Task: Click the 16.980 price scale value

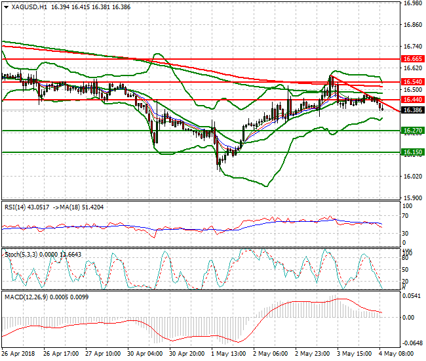Action: click(413, 3)
